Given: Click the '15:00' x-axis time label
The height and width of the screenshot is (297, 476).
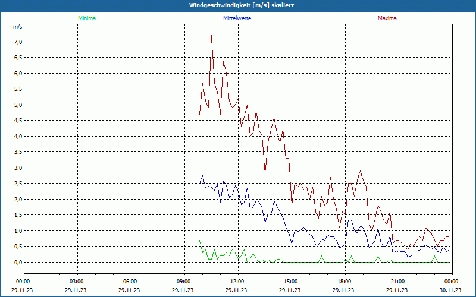Looking at the screenshot, I should tap(290, 282).
